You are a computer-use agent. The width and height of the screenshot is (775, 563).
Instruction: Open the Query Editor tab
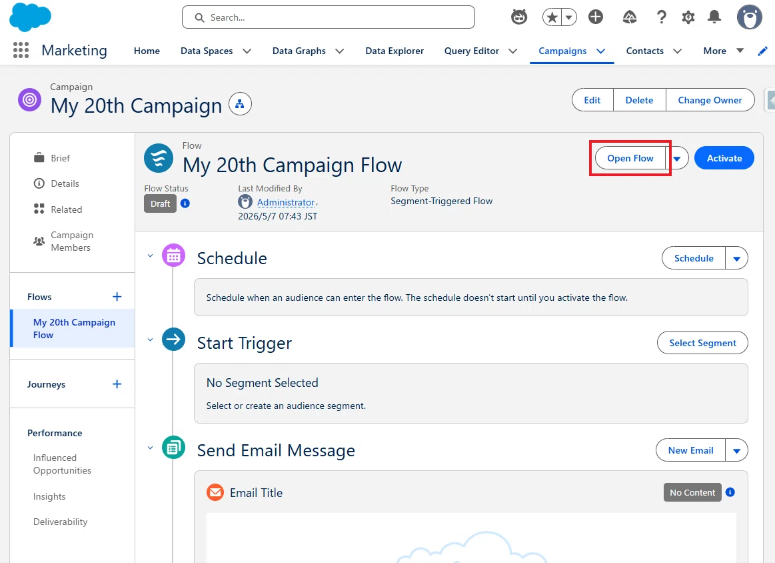(x=472, y=51)
